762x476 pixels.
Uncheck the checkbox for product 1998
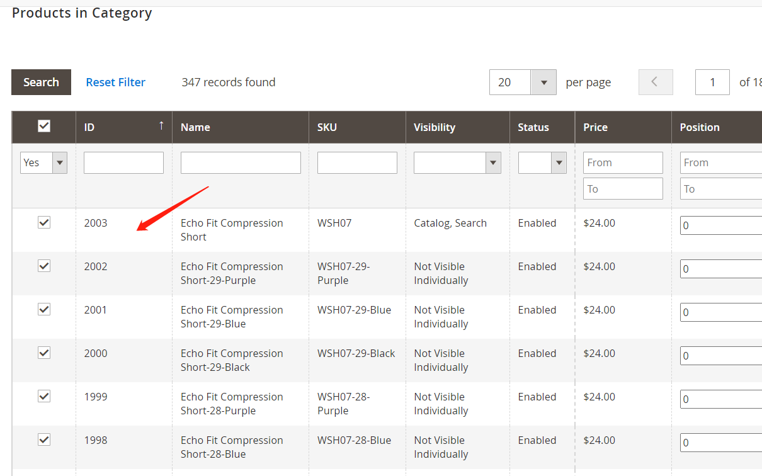pyautogui.click(x=44, y=439)
